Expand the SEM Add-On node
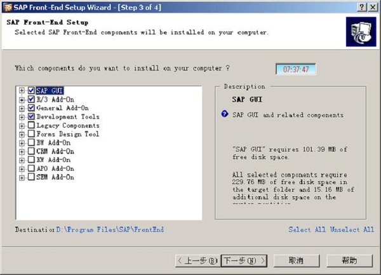The image size is (381, 275). 22,178
